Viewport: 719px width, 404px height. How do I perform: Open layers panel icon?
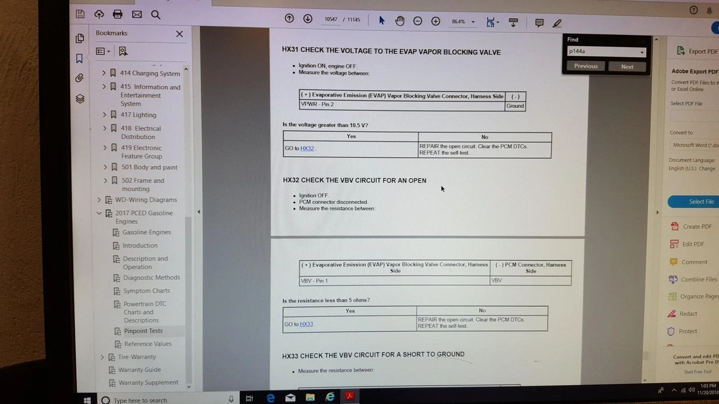tap(80, 99)
